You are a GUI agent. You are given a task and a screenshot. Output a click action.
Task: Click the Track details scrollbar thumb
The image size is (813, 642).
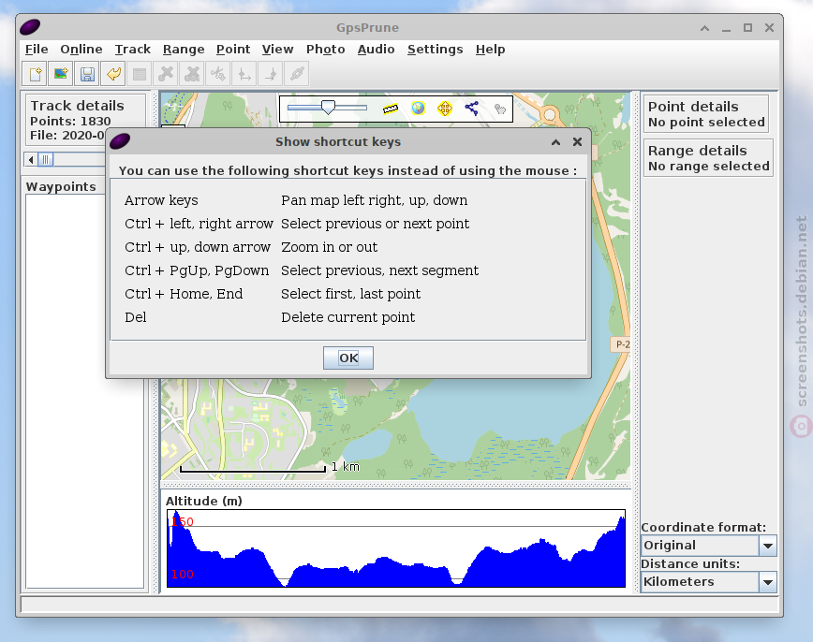pos(45,160)
